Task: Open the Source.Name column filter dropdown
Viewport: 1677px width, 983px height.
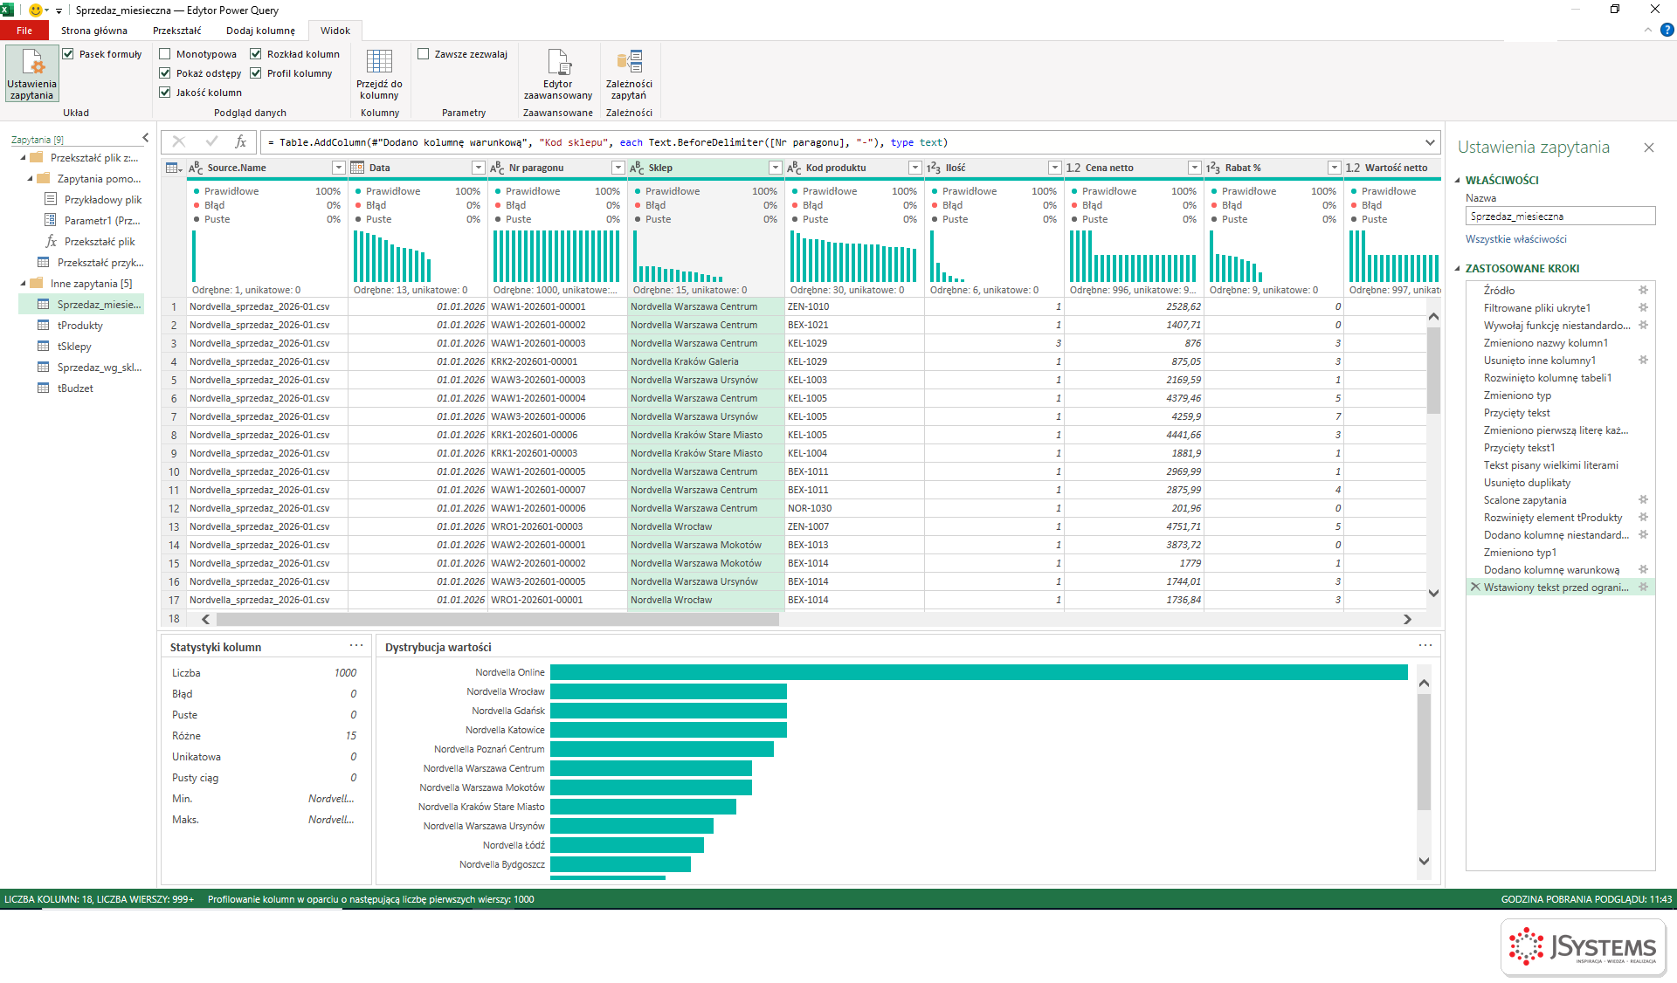Action: click(338, 168)
